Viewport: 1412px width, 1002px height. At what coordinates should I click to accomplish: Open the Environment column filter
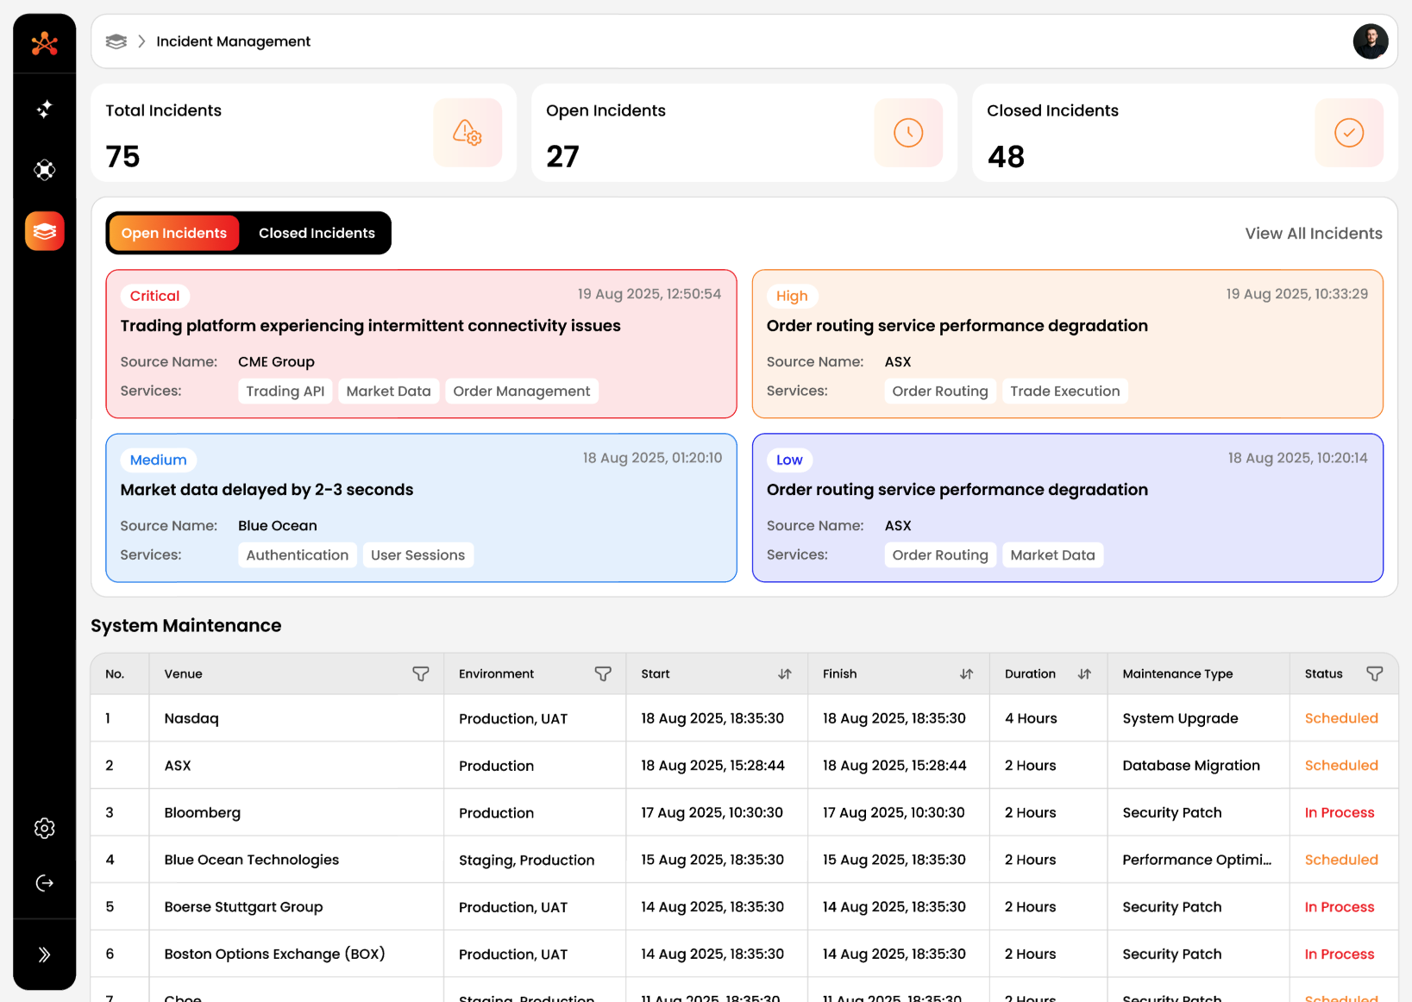[x=603, y=674]
